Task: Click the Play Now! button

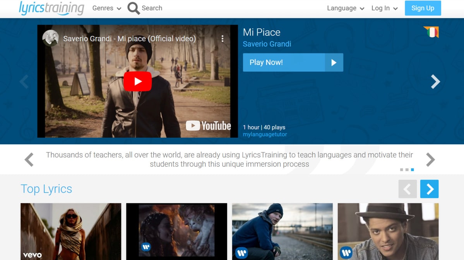Action: (x=293, y=62)
